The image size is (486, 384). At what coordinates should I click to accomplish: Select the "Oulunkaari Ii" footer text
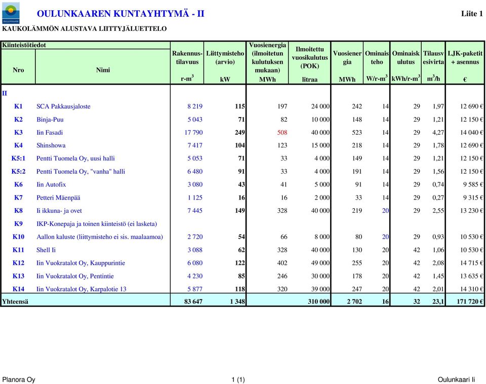(456, 379)
